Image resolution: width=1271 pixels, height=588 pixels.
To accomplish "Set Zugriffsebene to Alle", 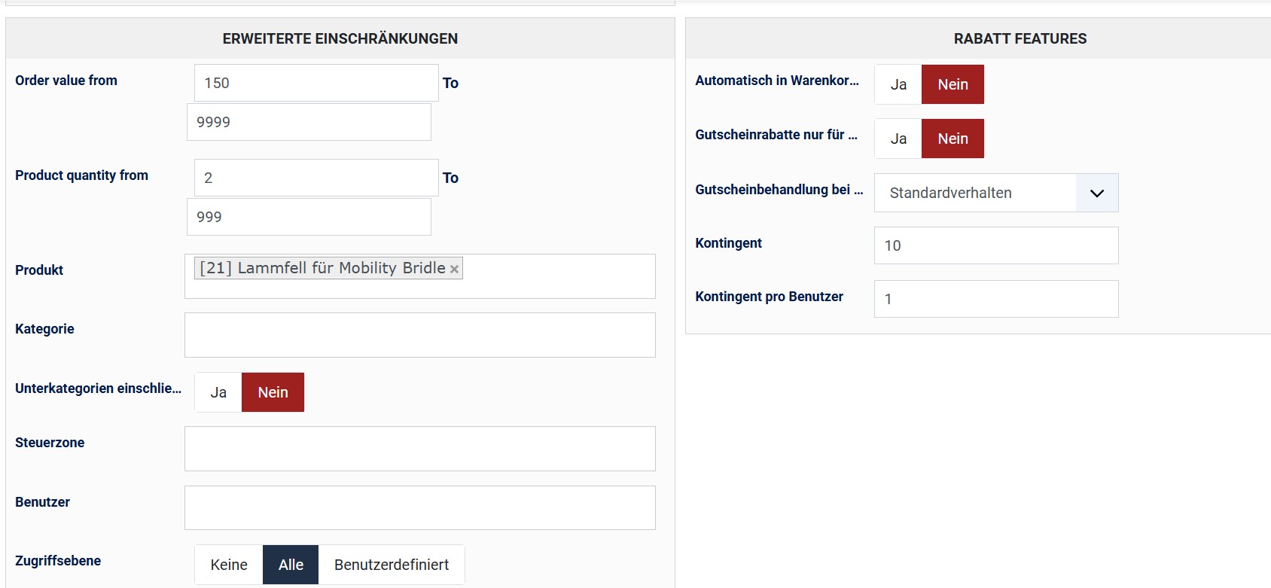I will (291, 565).
